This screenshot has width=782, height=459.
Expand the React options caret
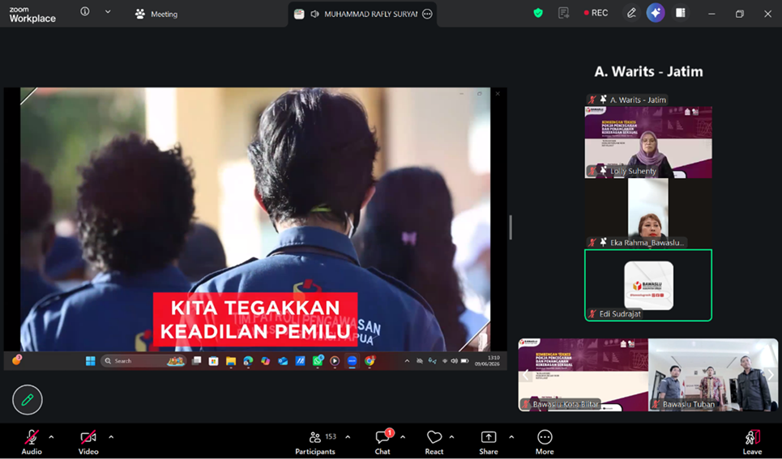click(451, 437)
